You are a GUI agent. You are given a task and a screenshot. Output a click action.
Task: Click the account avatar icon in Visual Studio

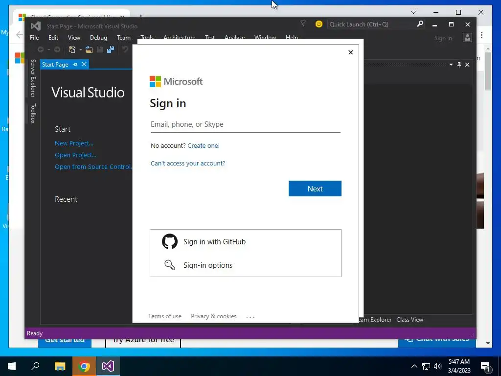467,37
